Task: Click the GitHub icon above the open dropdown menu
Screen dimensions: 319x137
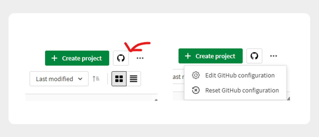Action: [x=254, y=56]
